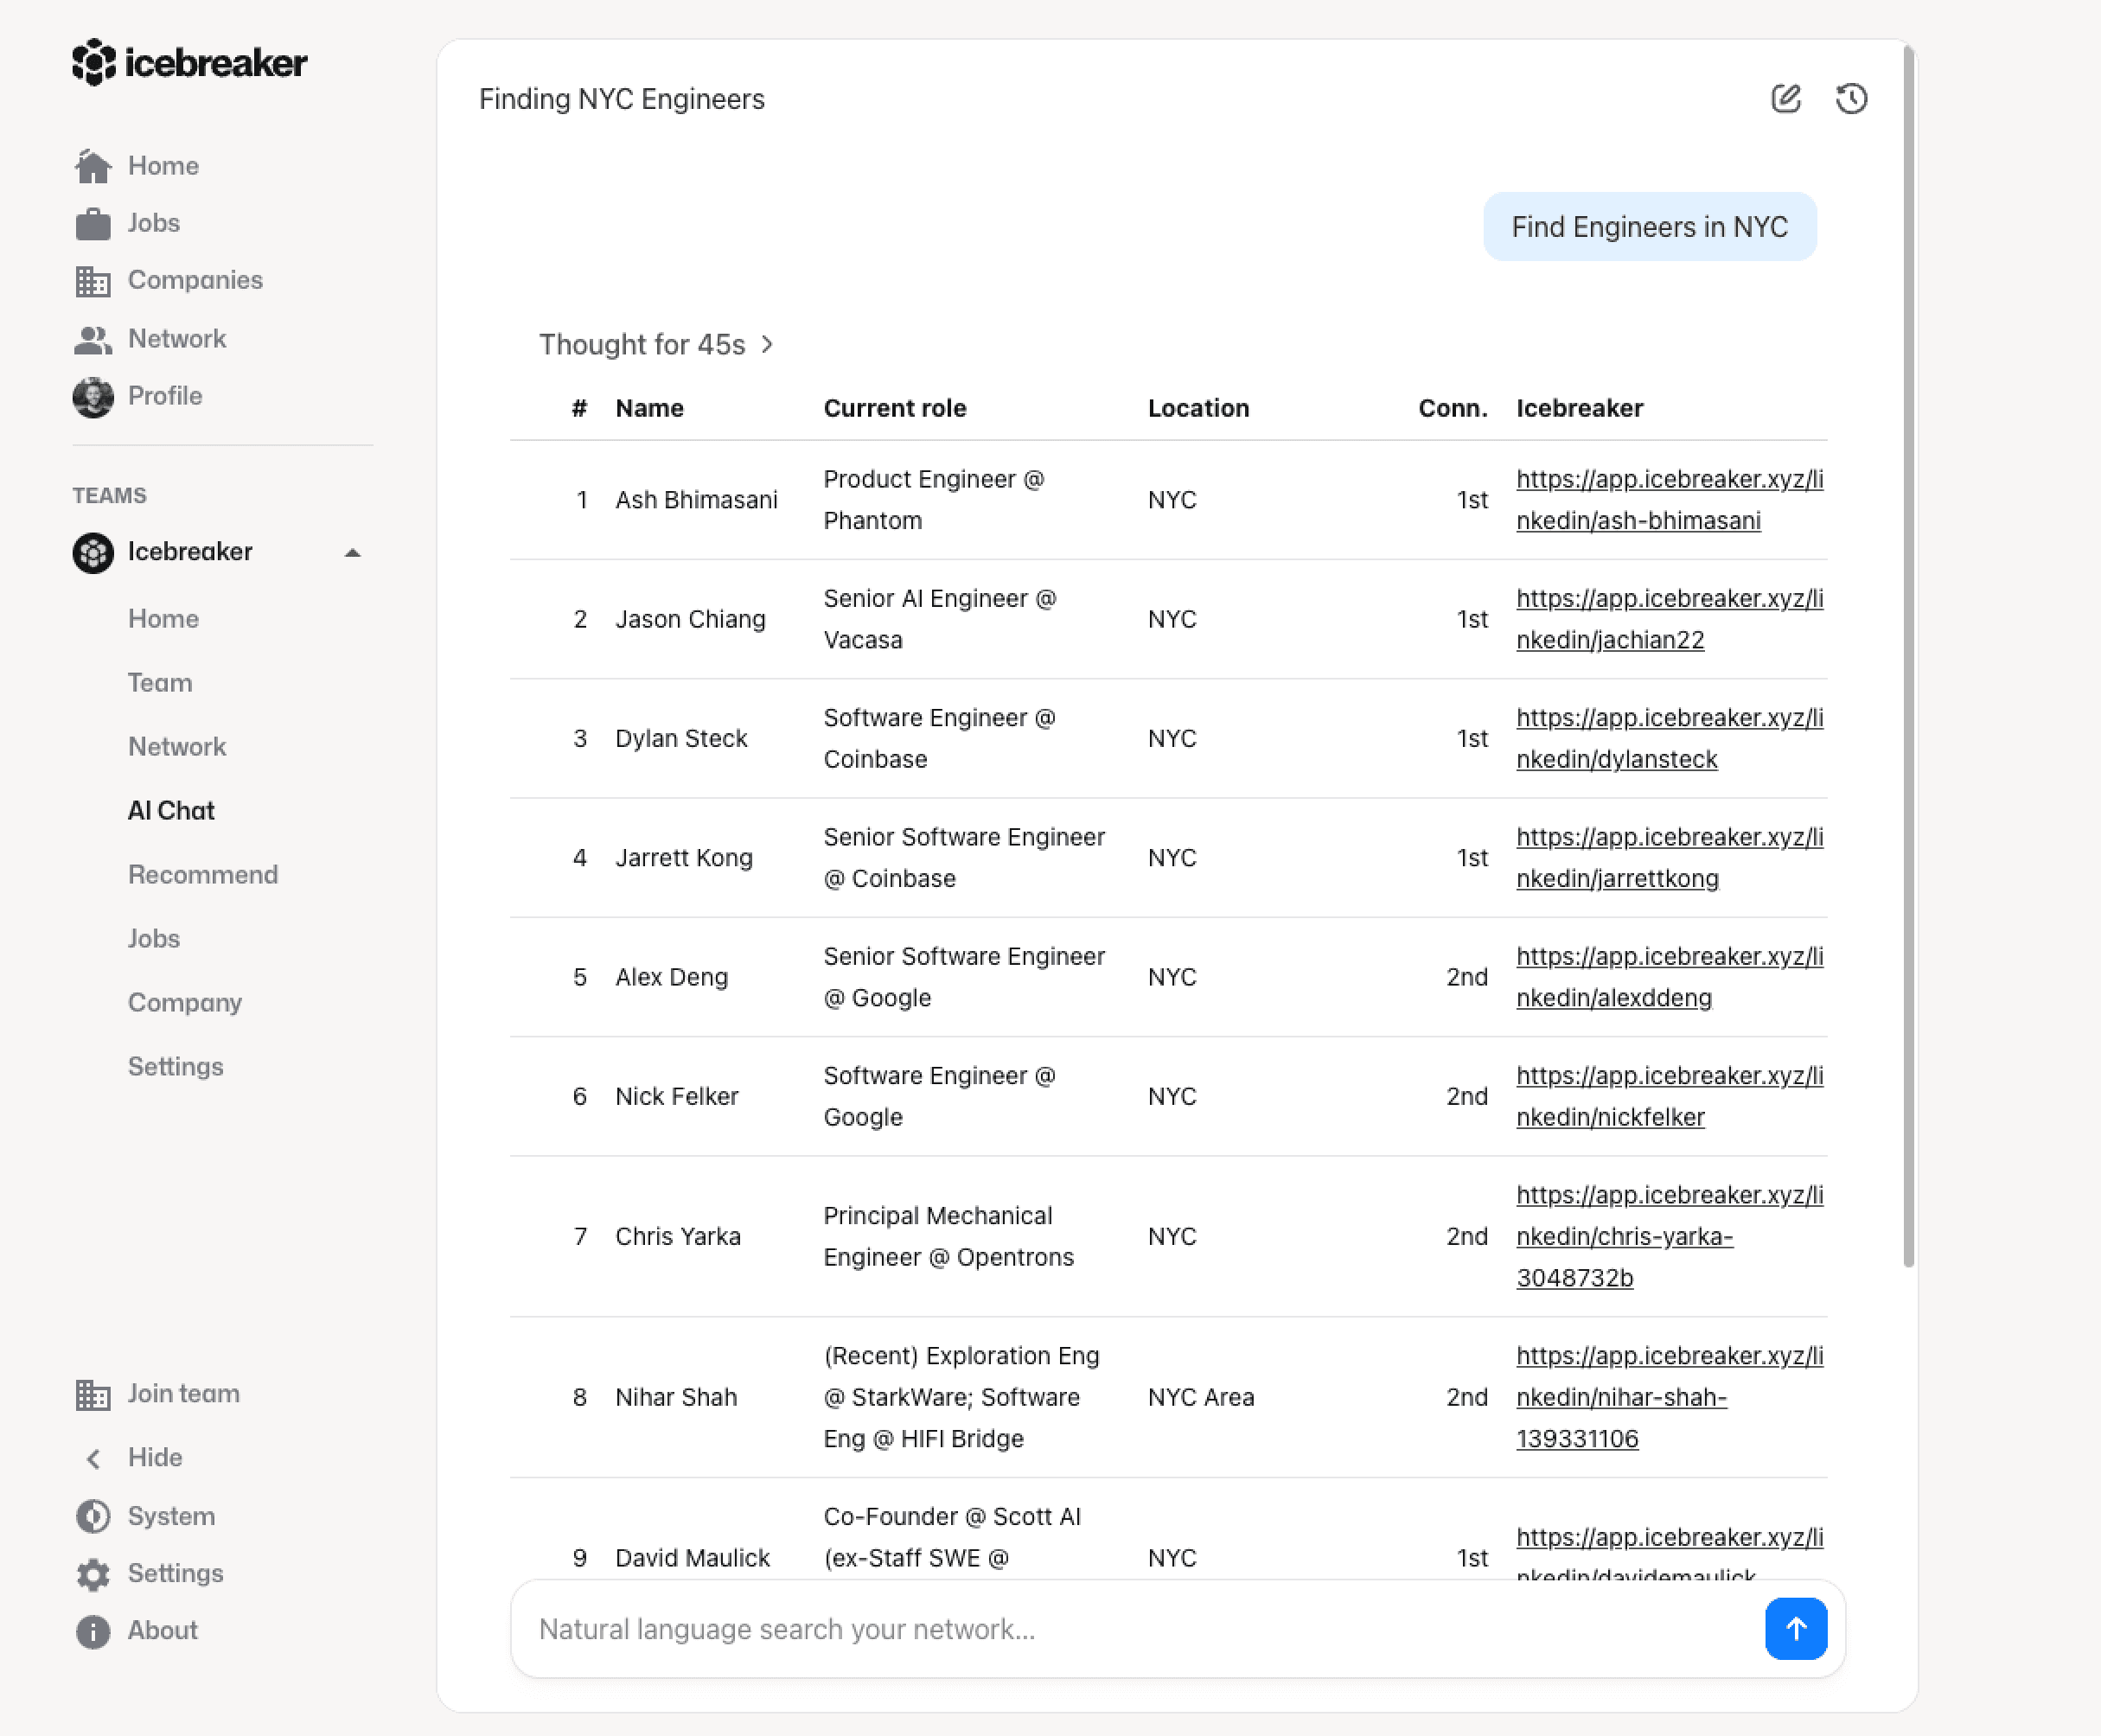Image resolution: width=2101 pixels, height=1736 pixels.
Task: Open the About info icon
Action: 93,1631
